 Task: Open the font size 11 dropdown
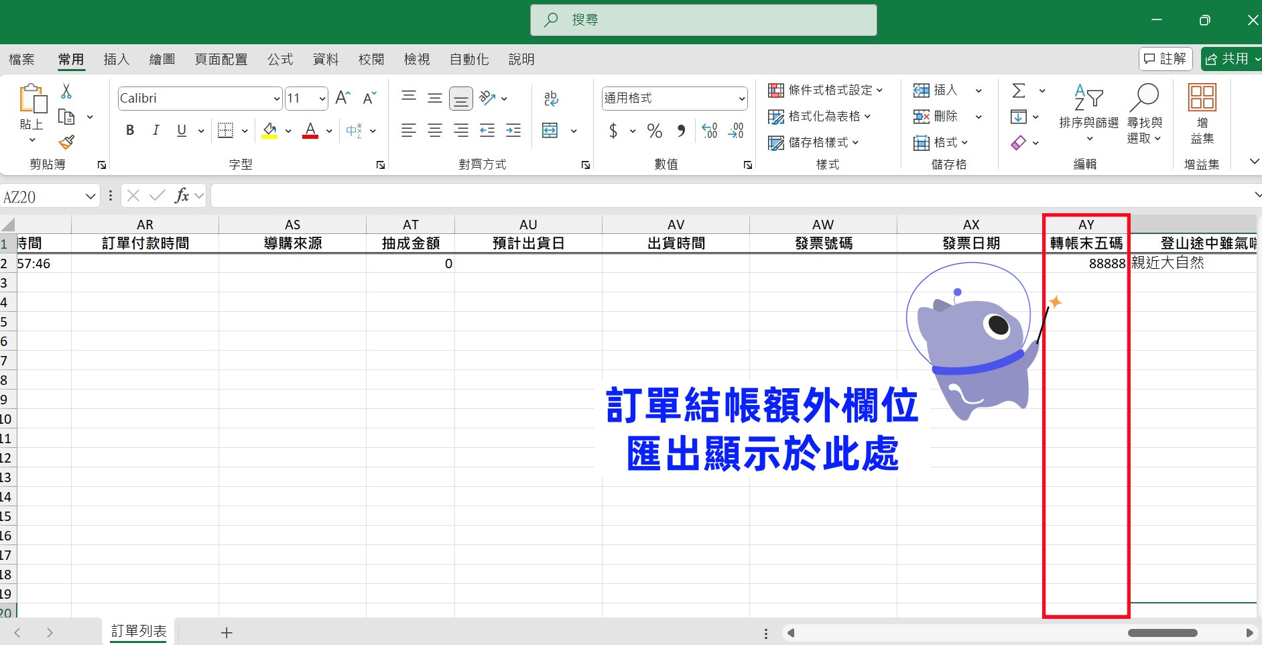322,99
